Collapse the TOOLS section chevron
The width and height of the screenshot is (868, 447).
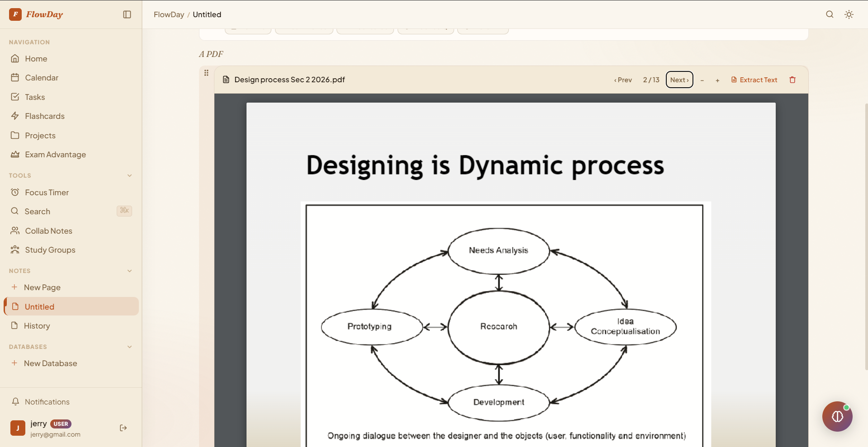pyautogui.click(x=130, y=175)
